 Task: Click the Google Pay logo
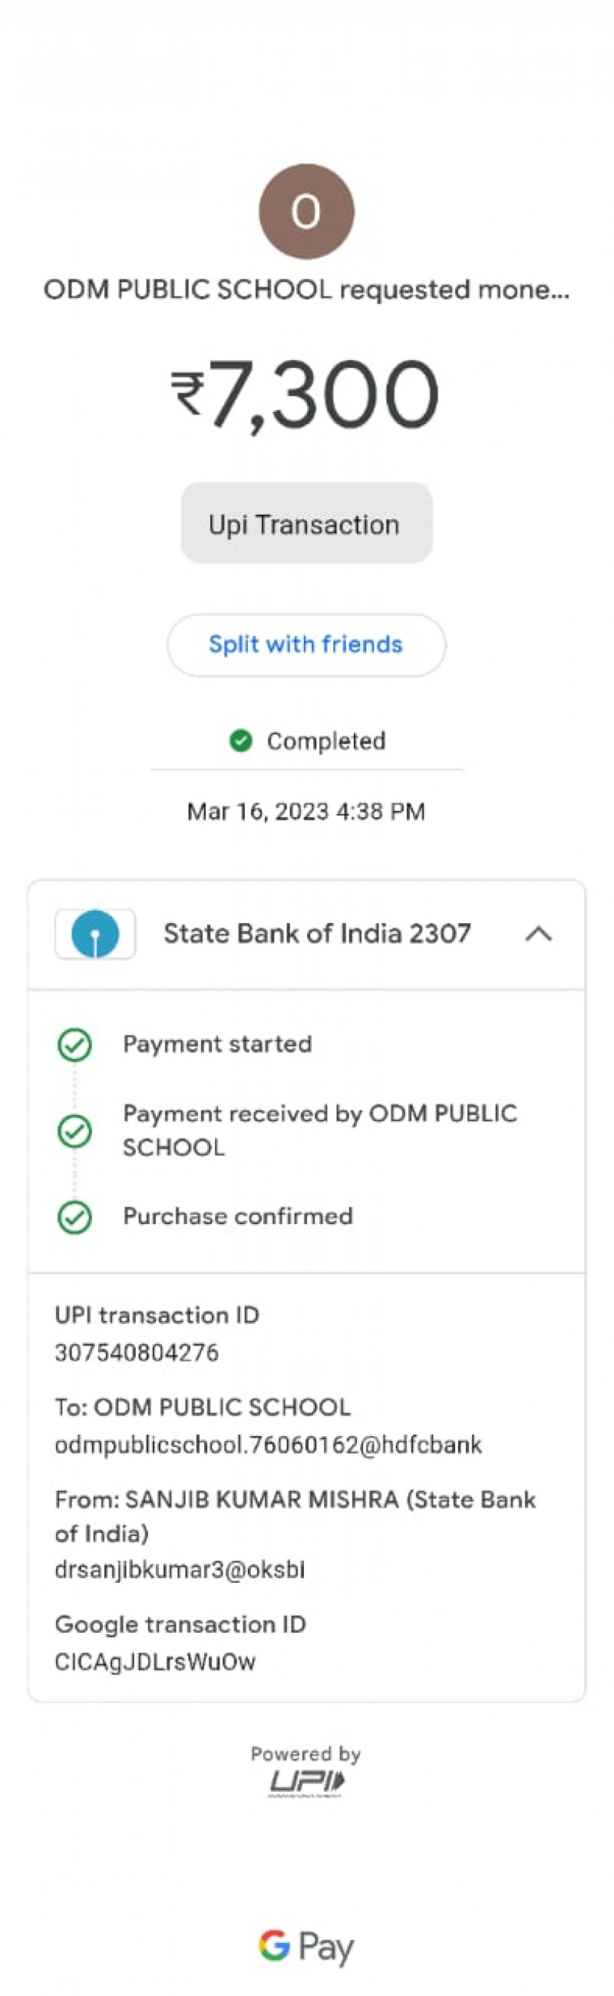[305, 1945]
